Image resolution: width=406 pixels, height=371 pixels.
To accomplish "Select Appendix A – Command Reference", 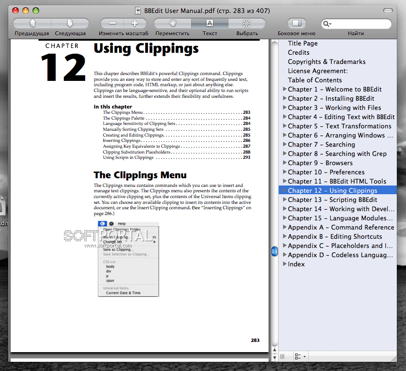I will [x=341, y=227].
